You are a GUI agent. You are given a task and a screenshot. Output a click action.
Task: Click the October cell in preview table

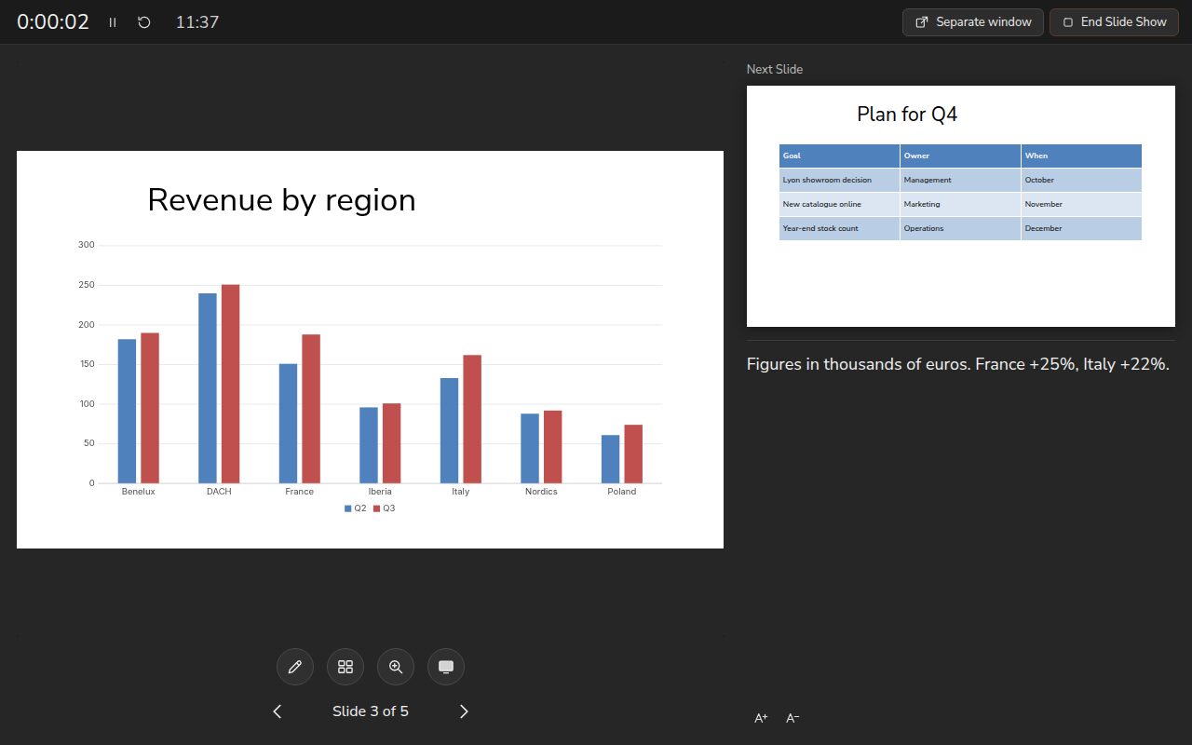pos(1081,180)
